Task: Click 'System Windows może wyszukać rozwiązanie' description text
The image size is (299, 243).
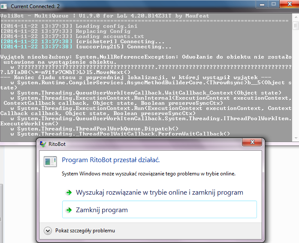Action: [148, 174]
